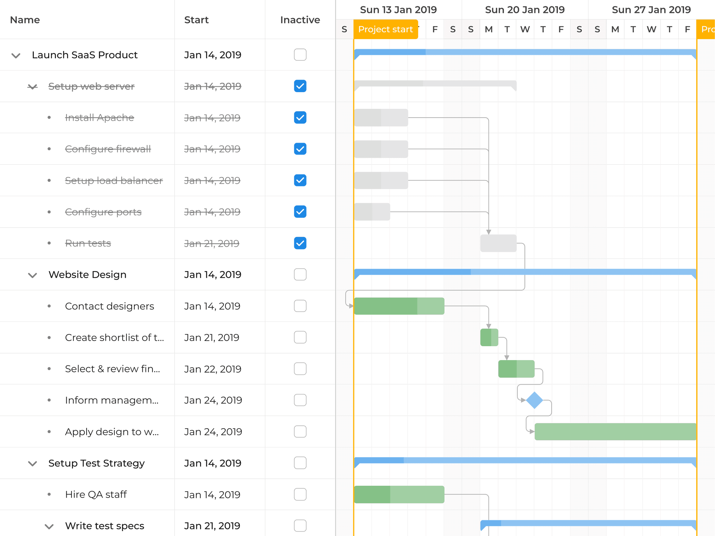Collapse the Write test specs group
The height and width of the screenshot is (536, 715).
(49, 526)
